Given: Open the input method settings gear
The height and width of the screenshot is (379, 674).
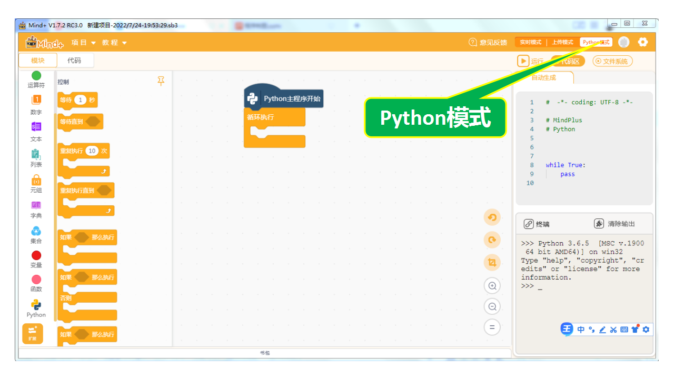Looking at the screenshot, I should coord(646,330).
